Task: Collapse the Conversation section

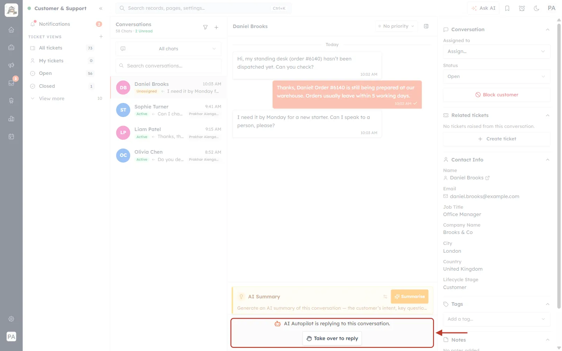Action: click(x=548, y=30)
